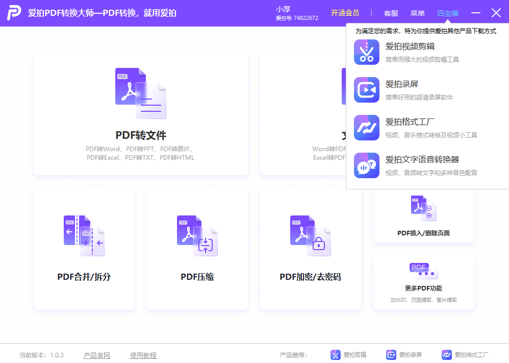Click 视频、音频转文字和多种音色配音 description
The width and height of the screenshot is (509, 363).
431,173
